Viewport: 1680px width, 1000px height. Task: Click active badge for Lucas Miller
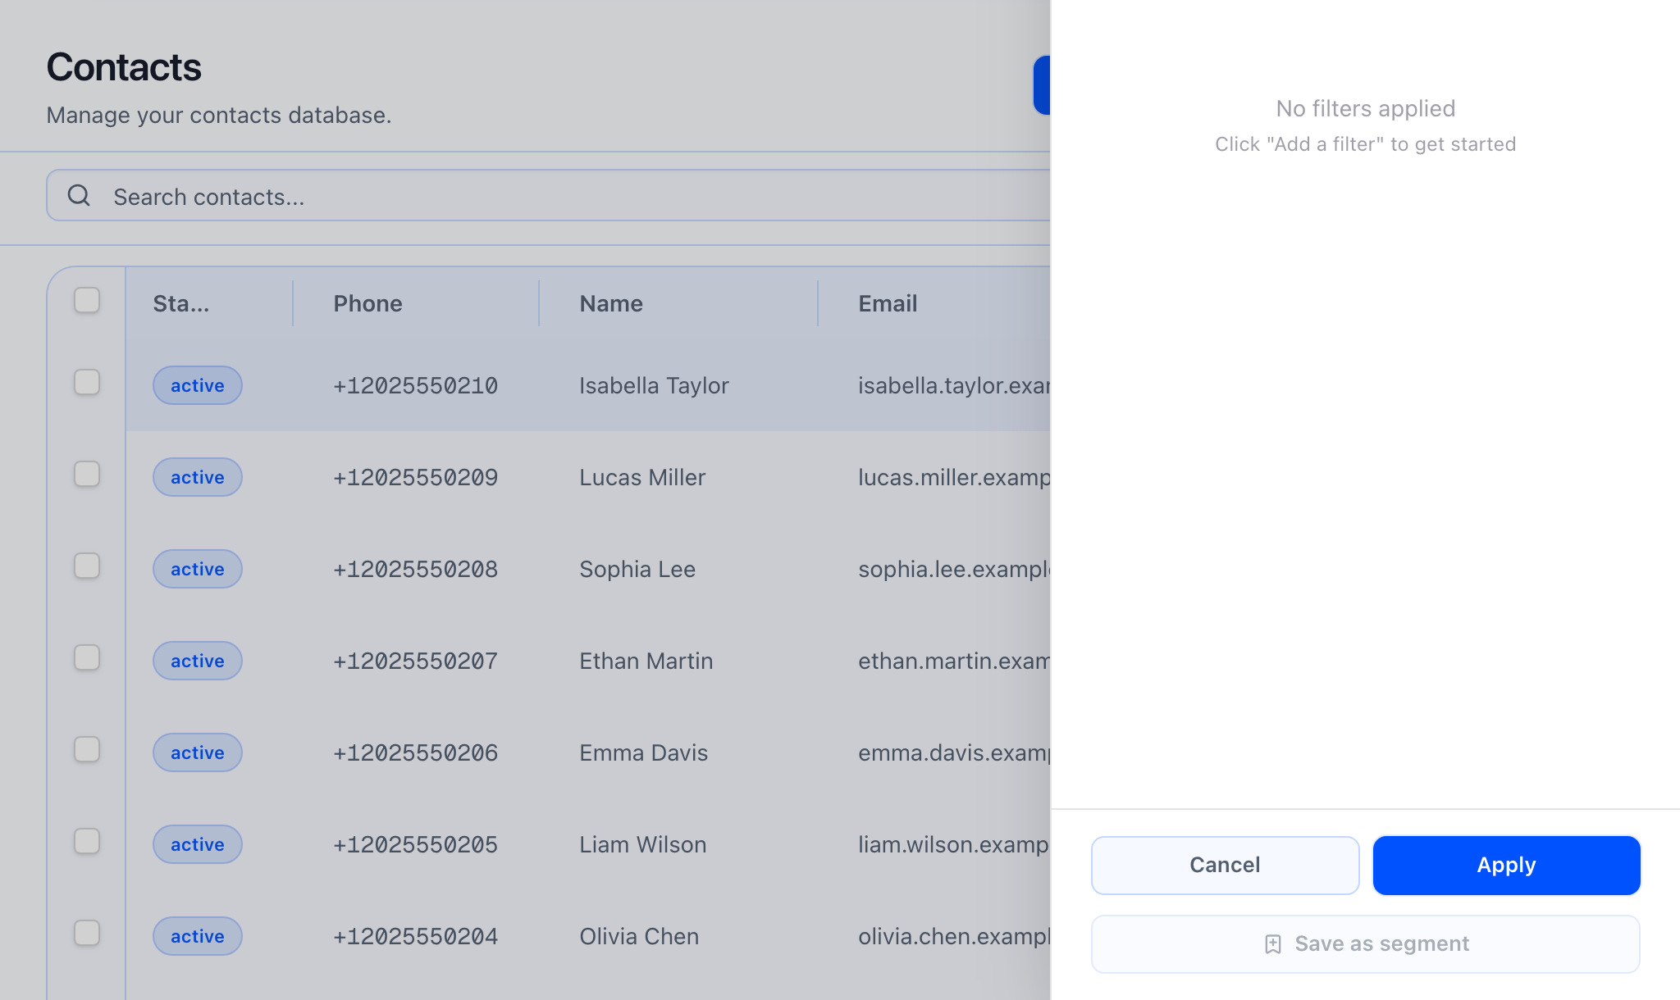tap(198, 477)
